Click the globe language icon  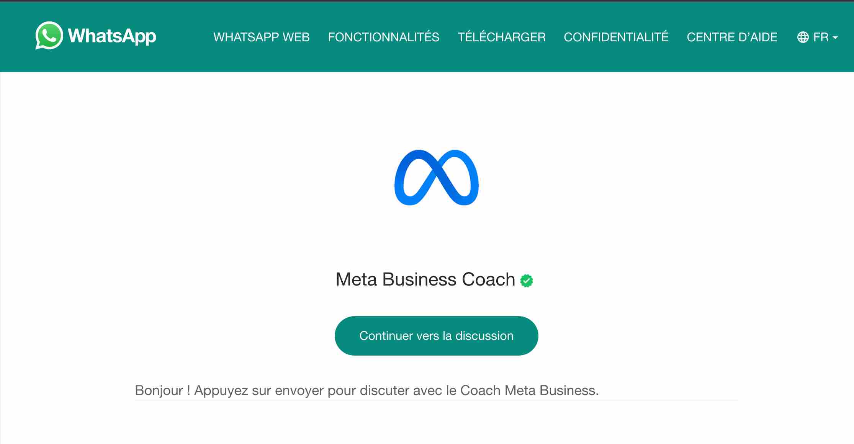tap(803, 37)
